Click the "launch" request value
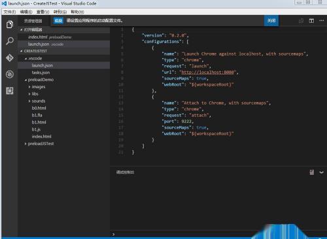The image size is (327, 239). point(199,66)
